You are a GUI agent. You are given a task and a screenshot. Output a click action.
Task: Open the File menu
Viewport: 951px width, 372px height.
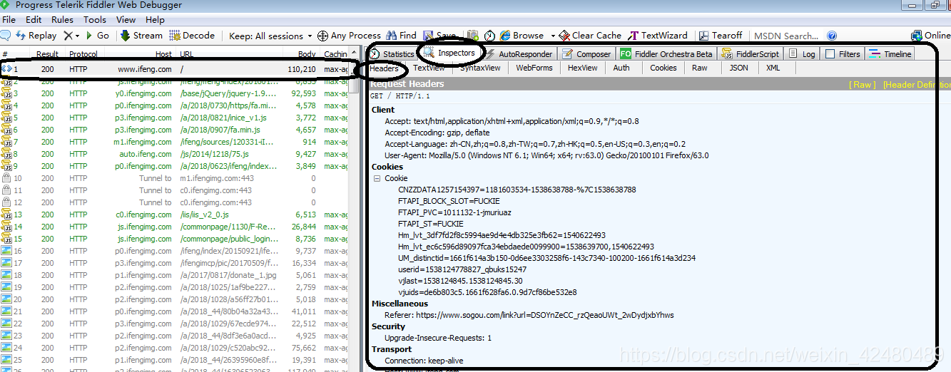coord(9,20)
